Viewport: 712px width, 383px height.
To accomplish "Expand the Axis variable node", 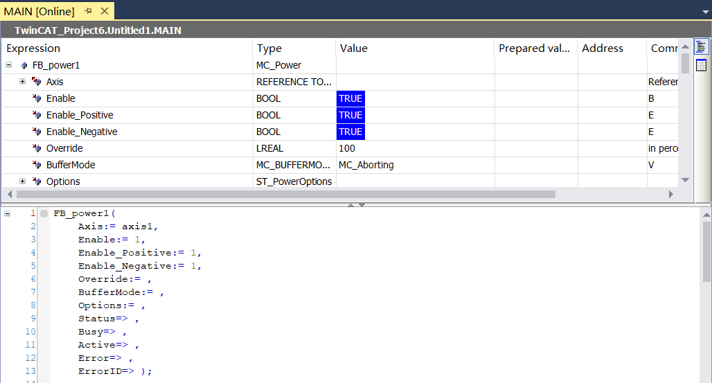I will [22, 82].
